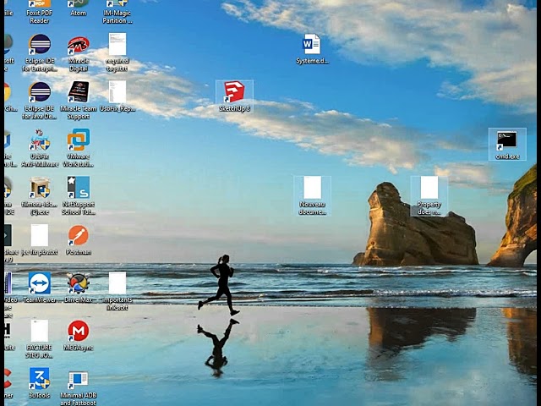Screen dimensions: 541x406
Task: Select the FACTURE STEG file icon
Action: point(40,339)
